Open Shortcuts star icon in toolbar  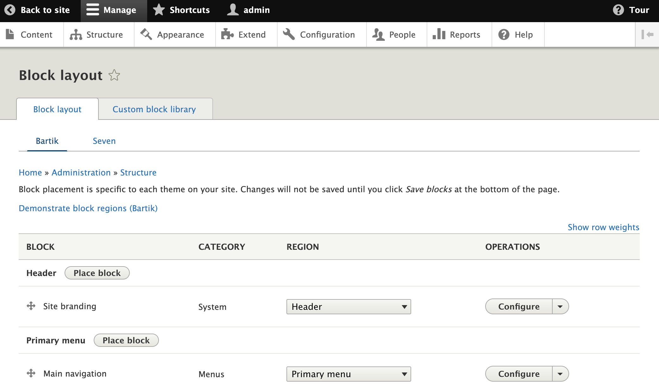point(159,10)
